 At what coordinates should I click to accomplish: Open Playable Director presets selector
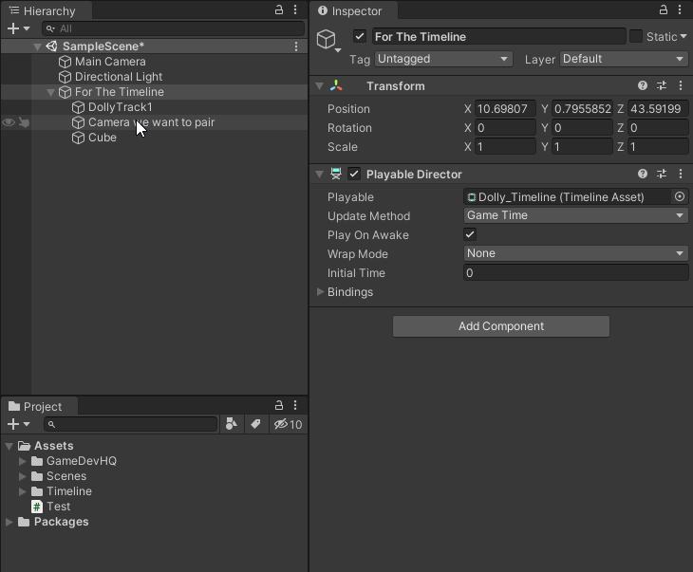pyautogui.click(x=662, y=174)
